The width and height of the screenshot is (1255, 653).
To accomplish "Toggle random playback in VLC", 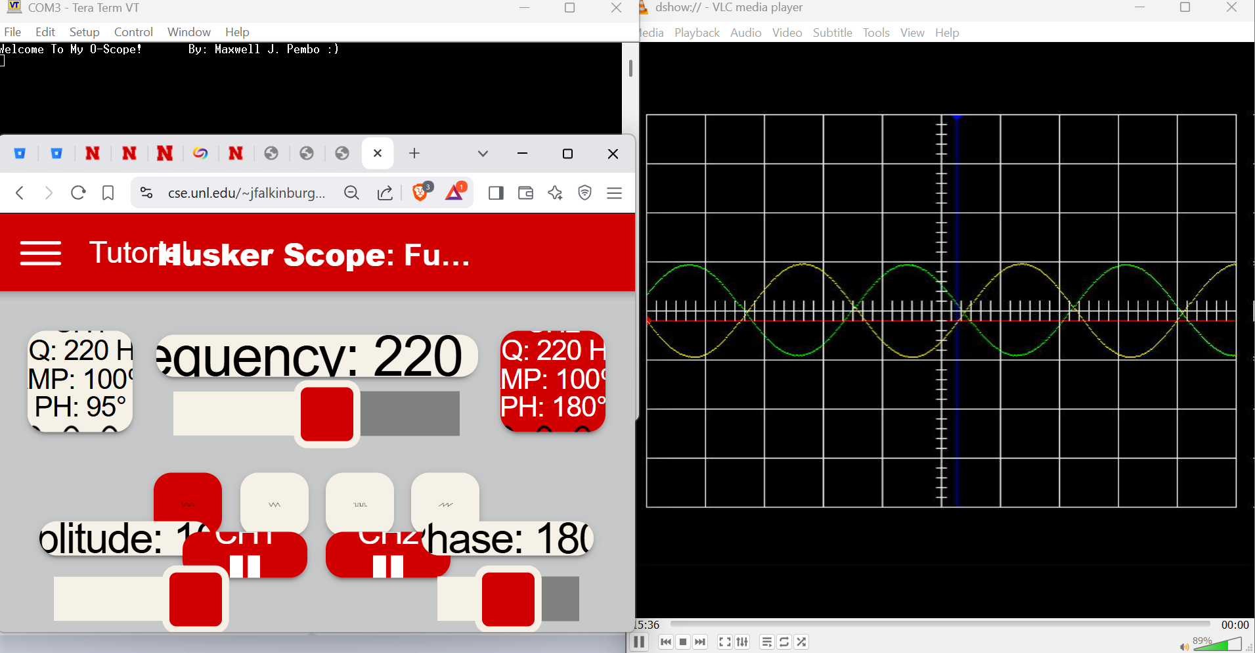I will point(801,642).
